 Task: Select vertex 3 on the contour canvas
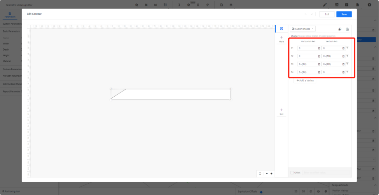coord(231,89)
